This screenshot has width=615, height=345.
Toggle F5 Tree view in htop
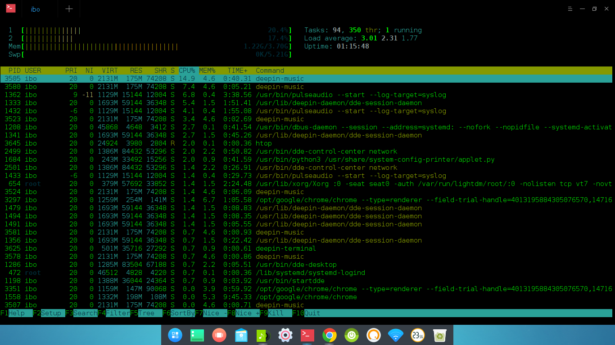click(146, 313)
